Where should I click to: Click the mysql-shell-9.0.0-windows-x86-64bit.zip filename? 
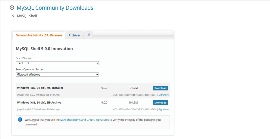(x=38, y=109)
